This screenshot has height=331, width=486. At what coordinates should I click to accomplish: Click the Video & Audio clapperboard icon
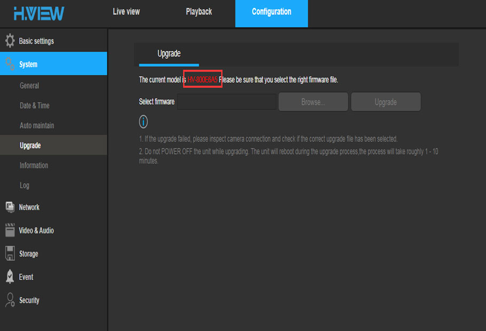[x=10, y=231]
